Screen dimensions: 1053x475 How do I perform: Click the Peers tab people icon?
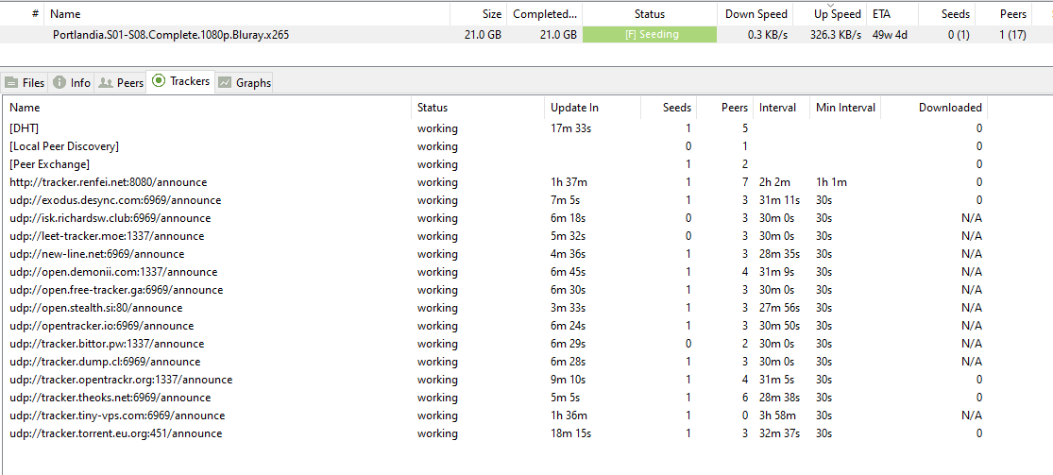106,83
